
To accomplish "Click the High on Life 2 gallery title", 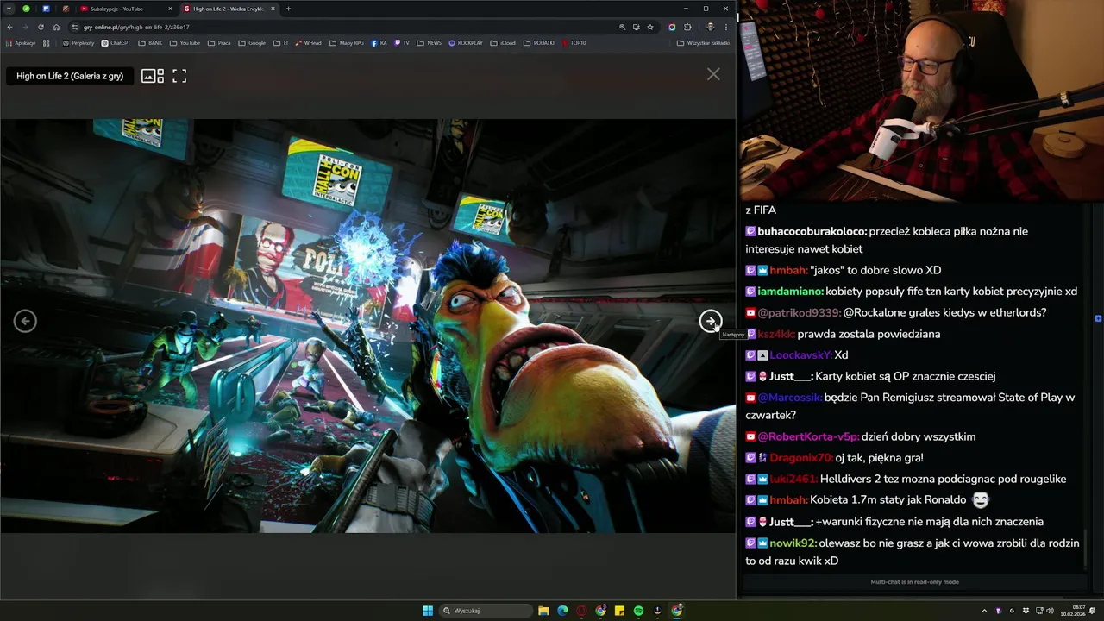I will point(70,76).
